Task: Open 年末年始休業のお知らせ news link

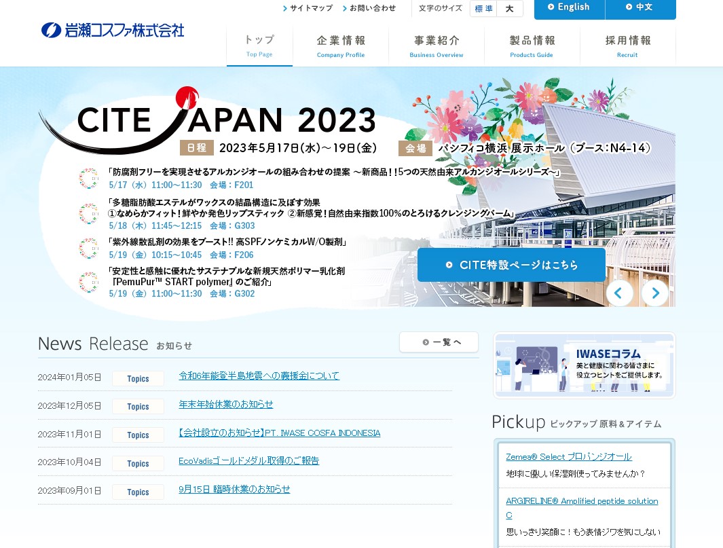Action: 226,405
